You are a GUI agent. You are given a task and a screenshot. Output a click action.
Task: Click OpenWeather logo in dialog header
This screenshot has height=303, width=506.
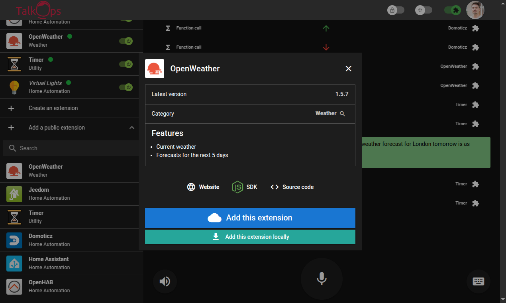click(155, 69)
